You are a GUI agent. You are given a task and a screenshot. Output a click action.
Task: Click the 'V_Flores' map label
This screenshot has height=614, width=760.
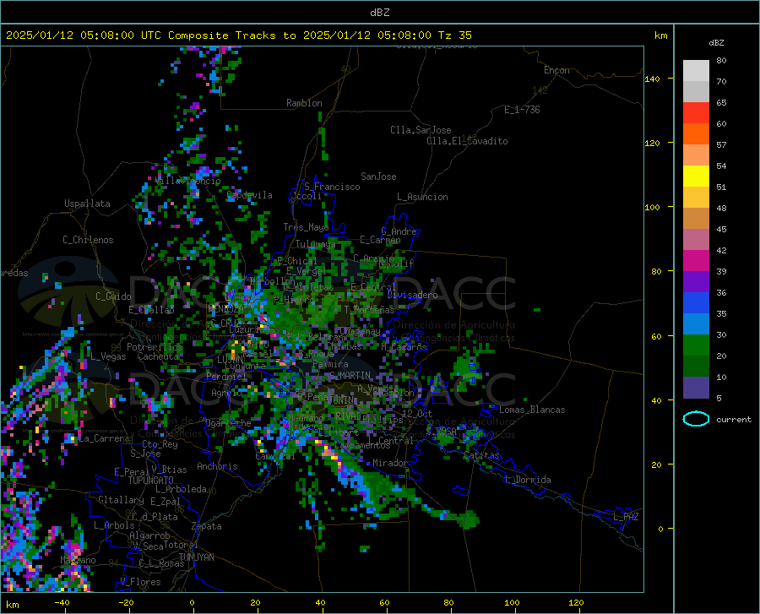140,582
